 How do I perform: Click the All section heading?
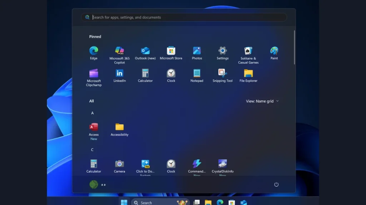click(91, 101)
